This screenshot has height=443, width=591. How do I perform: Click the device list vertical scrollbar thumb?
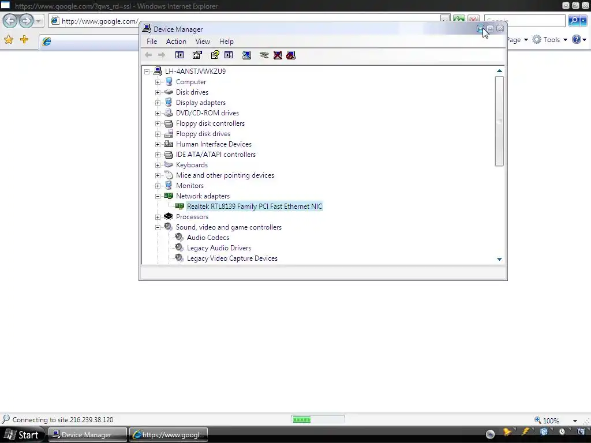coord(499,121)
